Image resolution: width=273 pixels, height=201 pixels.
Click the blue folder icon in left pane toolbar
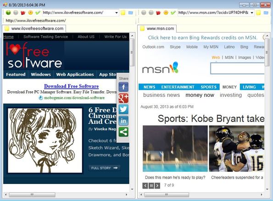point(130,13)
